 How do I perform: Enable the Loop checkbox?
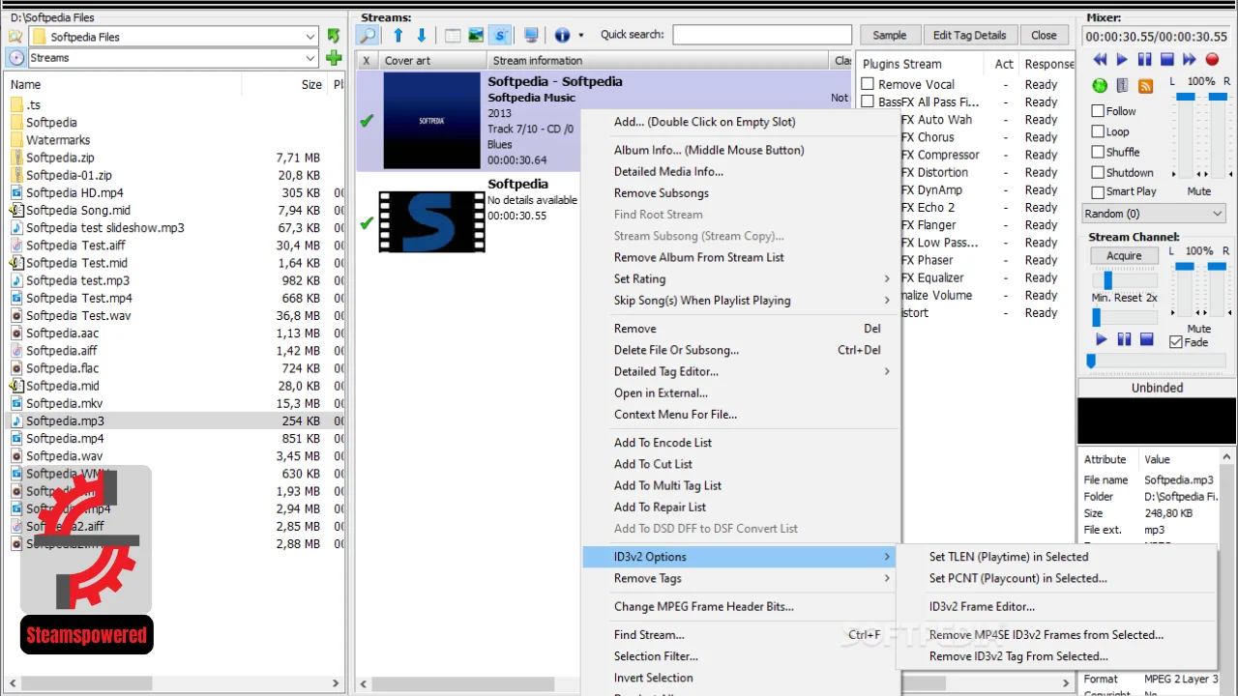click(x=1098, y=131)
